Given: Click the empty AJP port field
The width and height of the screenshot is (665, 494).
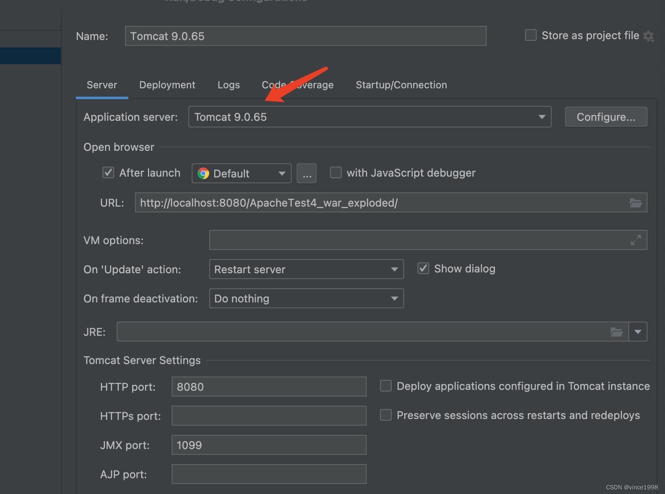Looking at the screenshot, I should click(x=269, y=474).
